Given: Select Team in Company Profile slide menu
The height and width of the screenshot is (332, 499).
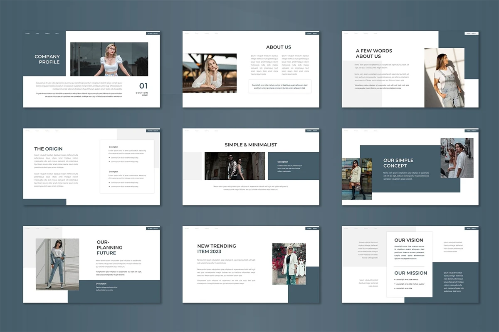Looking at the screenshot, I should (x=37, y=33).
